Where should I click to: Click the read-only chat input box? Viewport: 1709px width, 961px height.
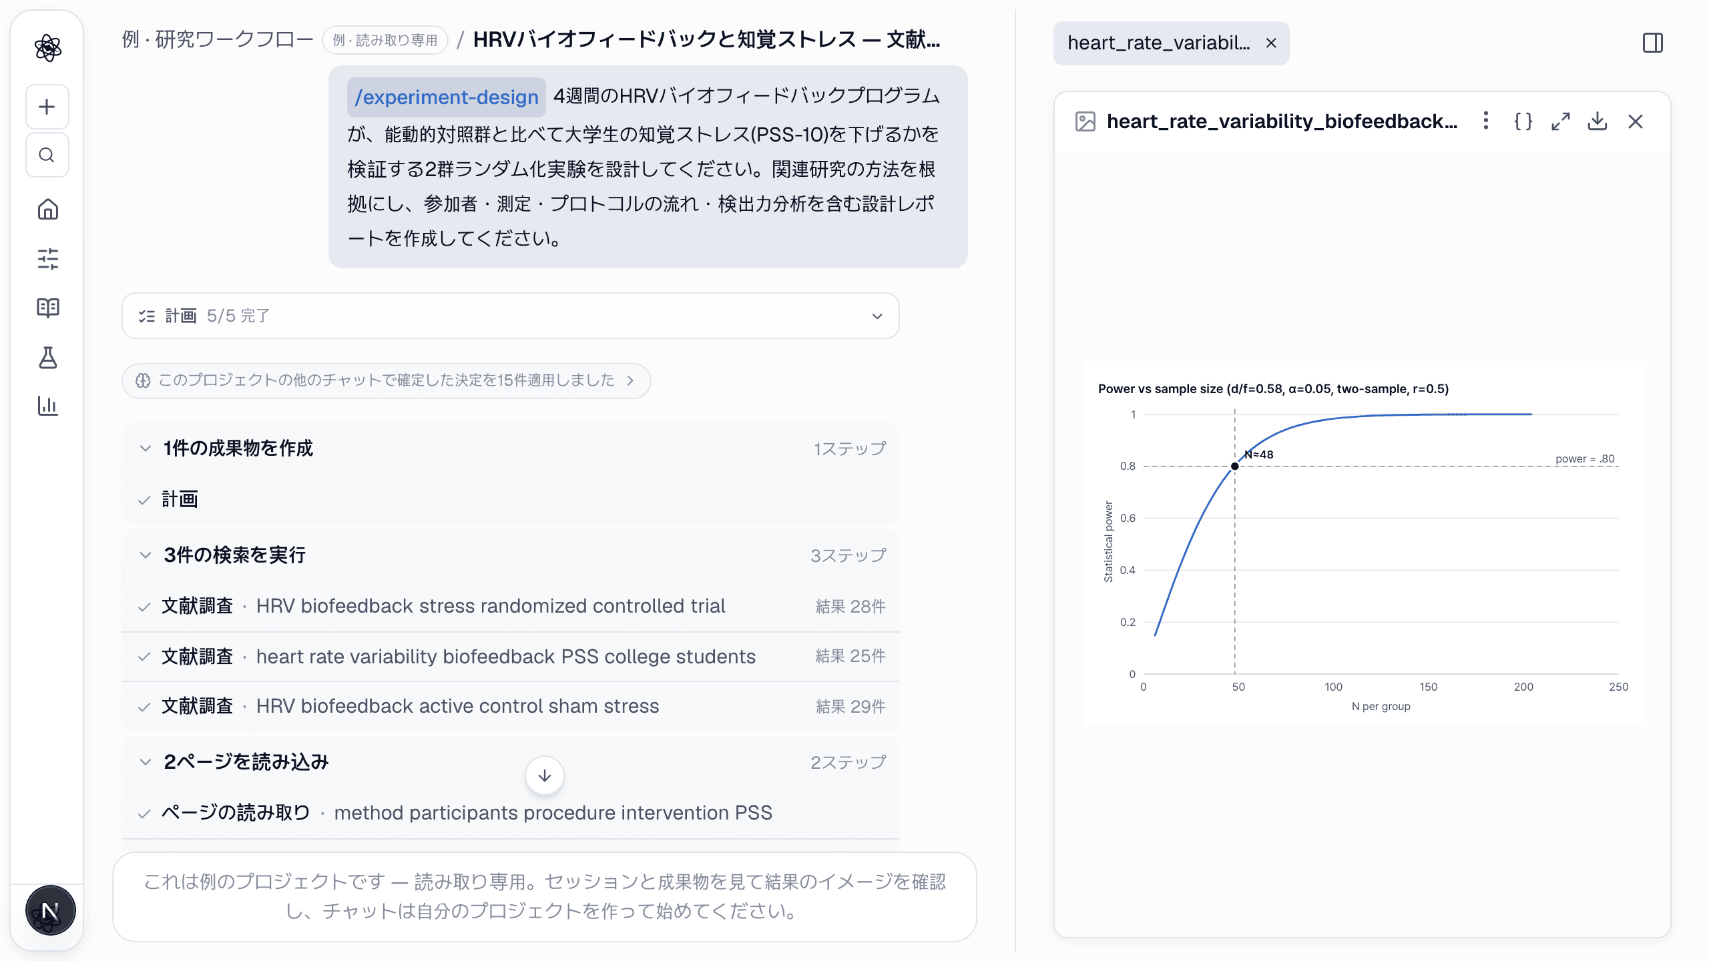click(545, 897)
